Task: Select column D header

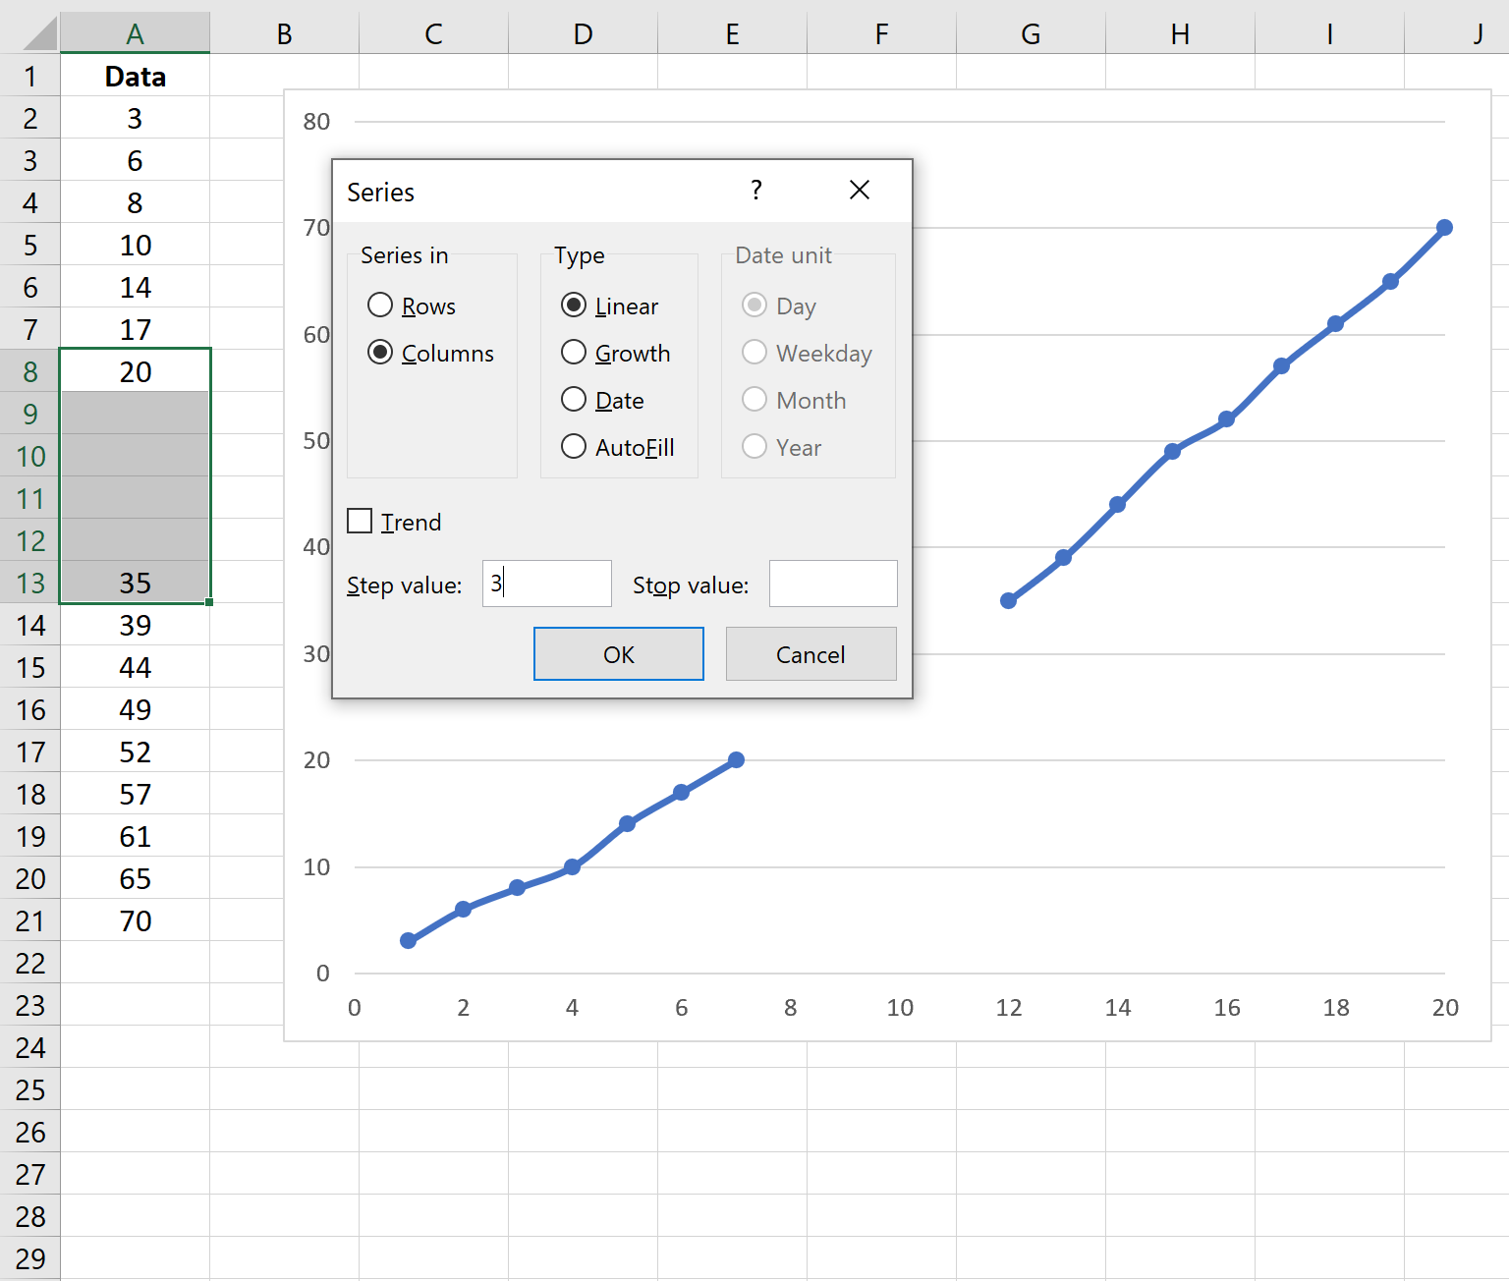Action: coord(584,34)
